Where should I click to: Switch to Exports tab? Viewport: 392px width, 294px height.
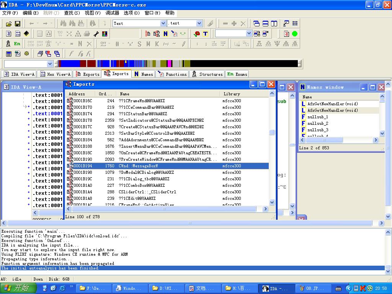tap(88, 74)
